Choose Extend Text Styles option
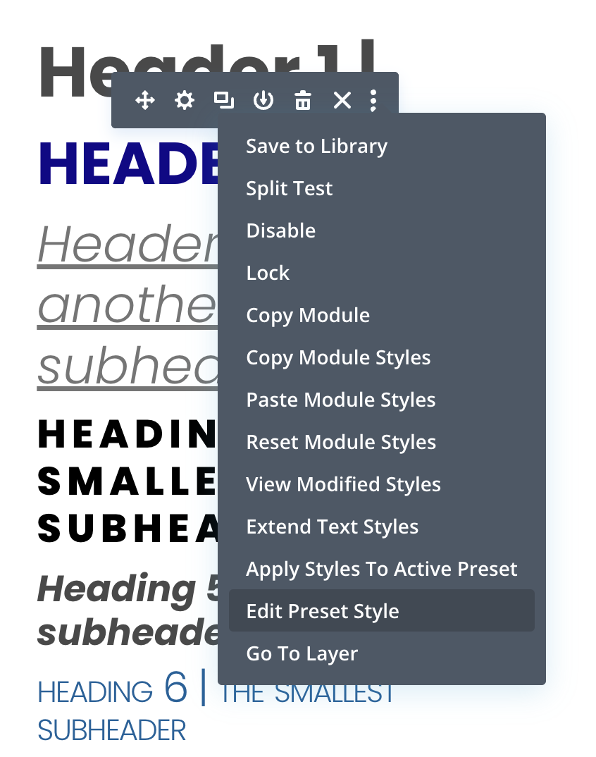596x757 pixels. [332, 527]
